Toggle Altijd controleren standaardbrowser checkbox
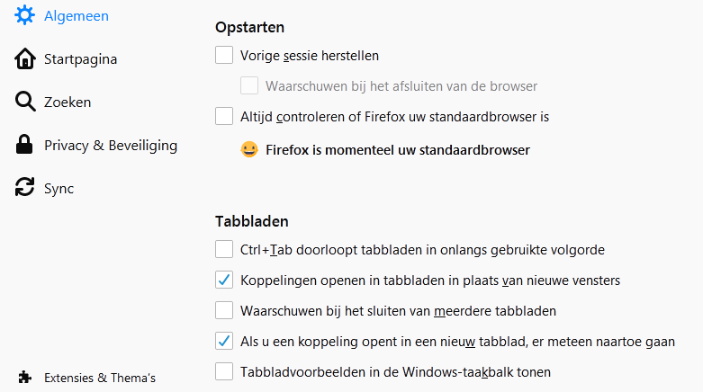The height and width of the screenshot is (392, 703). coord(224,116)
